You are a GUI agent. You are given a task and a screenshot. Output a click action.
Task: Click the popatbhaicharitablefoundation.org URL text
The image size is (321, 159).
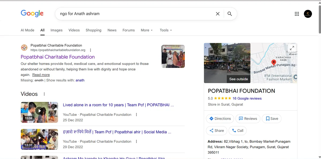(x=58, y=50)
